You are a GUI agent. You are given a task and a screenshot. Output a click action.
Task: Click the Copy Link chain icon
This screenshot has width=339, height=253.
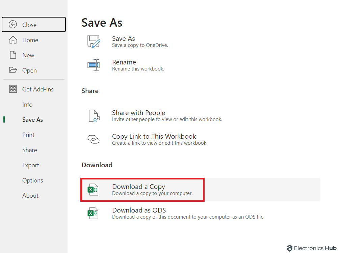(94, 139)
